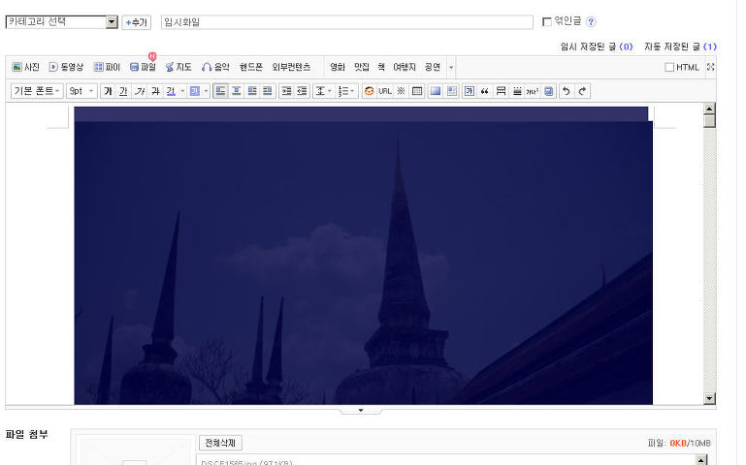Insert an emoticon smiley
This screenshot has width=746, height=465.
click(369, 91)
